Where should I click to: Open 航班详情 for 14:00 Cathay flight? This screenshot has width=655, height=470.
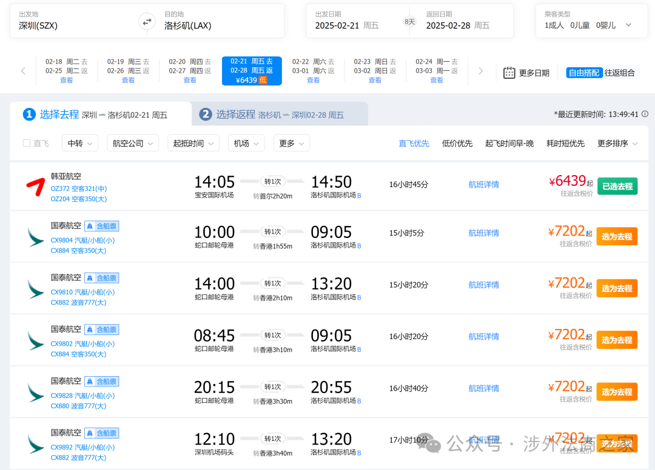(484, 285)
